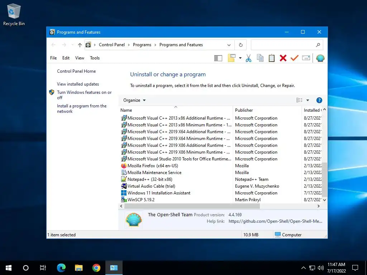Open the Edit menu
The height and width of the screenshot is (275, 367).
[66, 58]
